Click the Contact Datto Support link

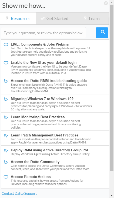tap(19, 193)
